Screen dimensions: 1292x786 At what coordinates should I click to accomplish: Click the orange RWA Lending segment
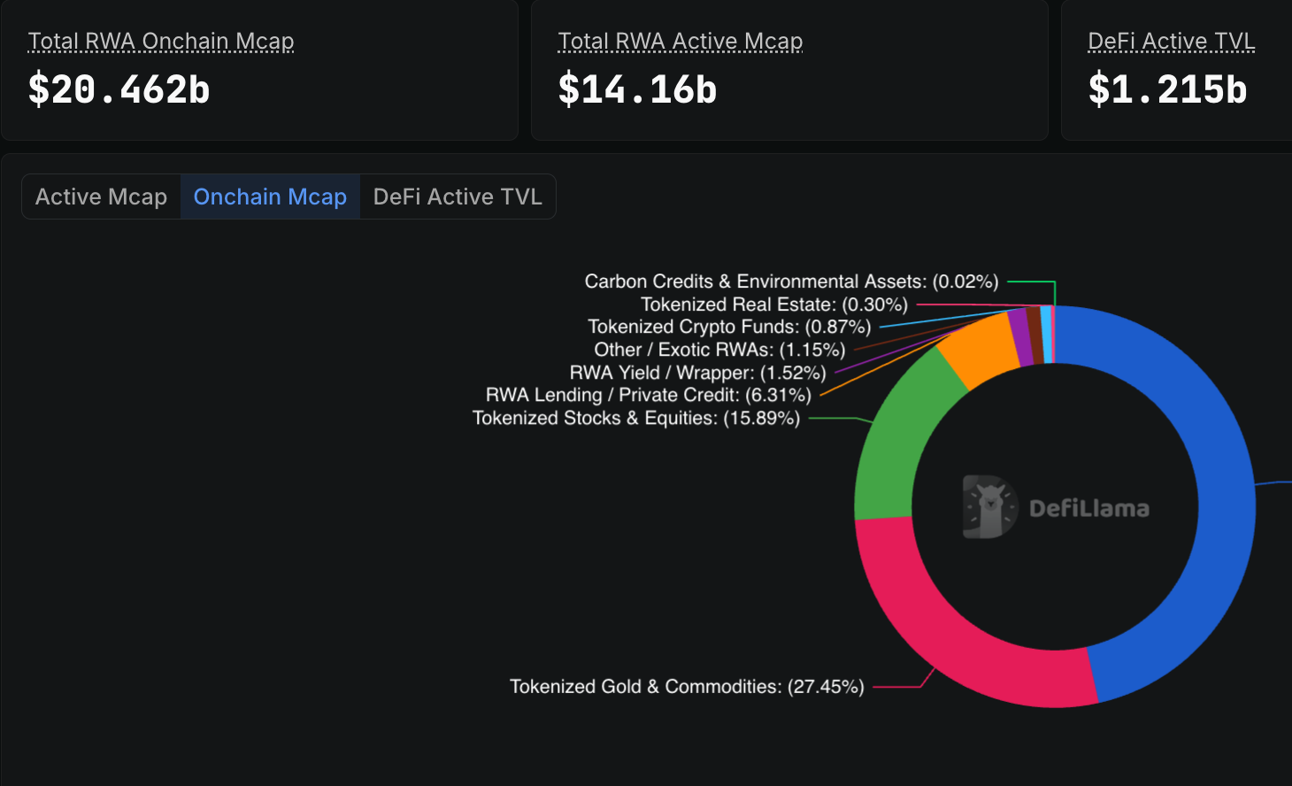click(979, 351)
